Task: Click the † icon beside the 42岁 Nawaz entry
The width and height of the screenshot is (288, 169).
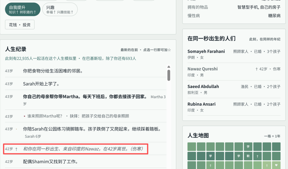Action: (16, 149)
